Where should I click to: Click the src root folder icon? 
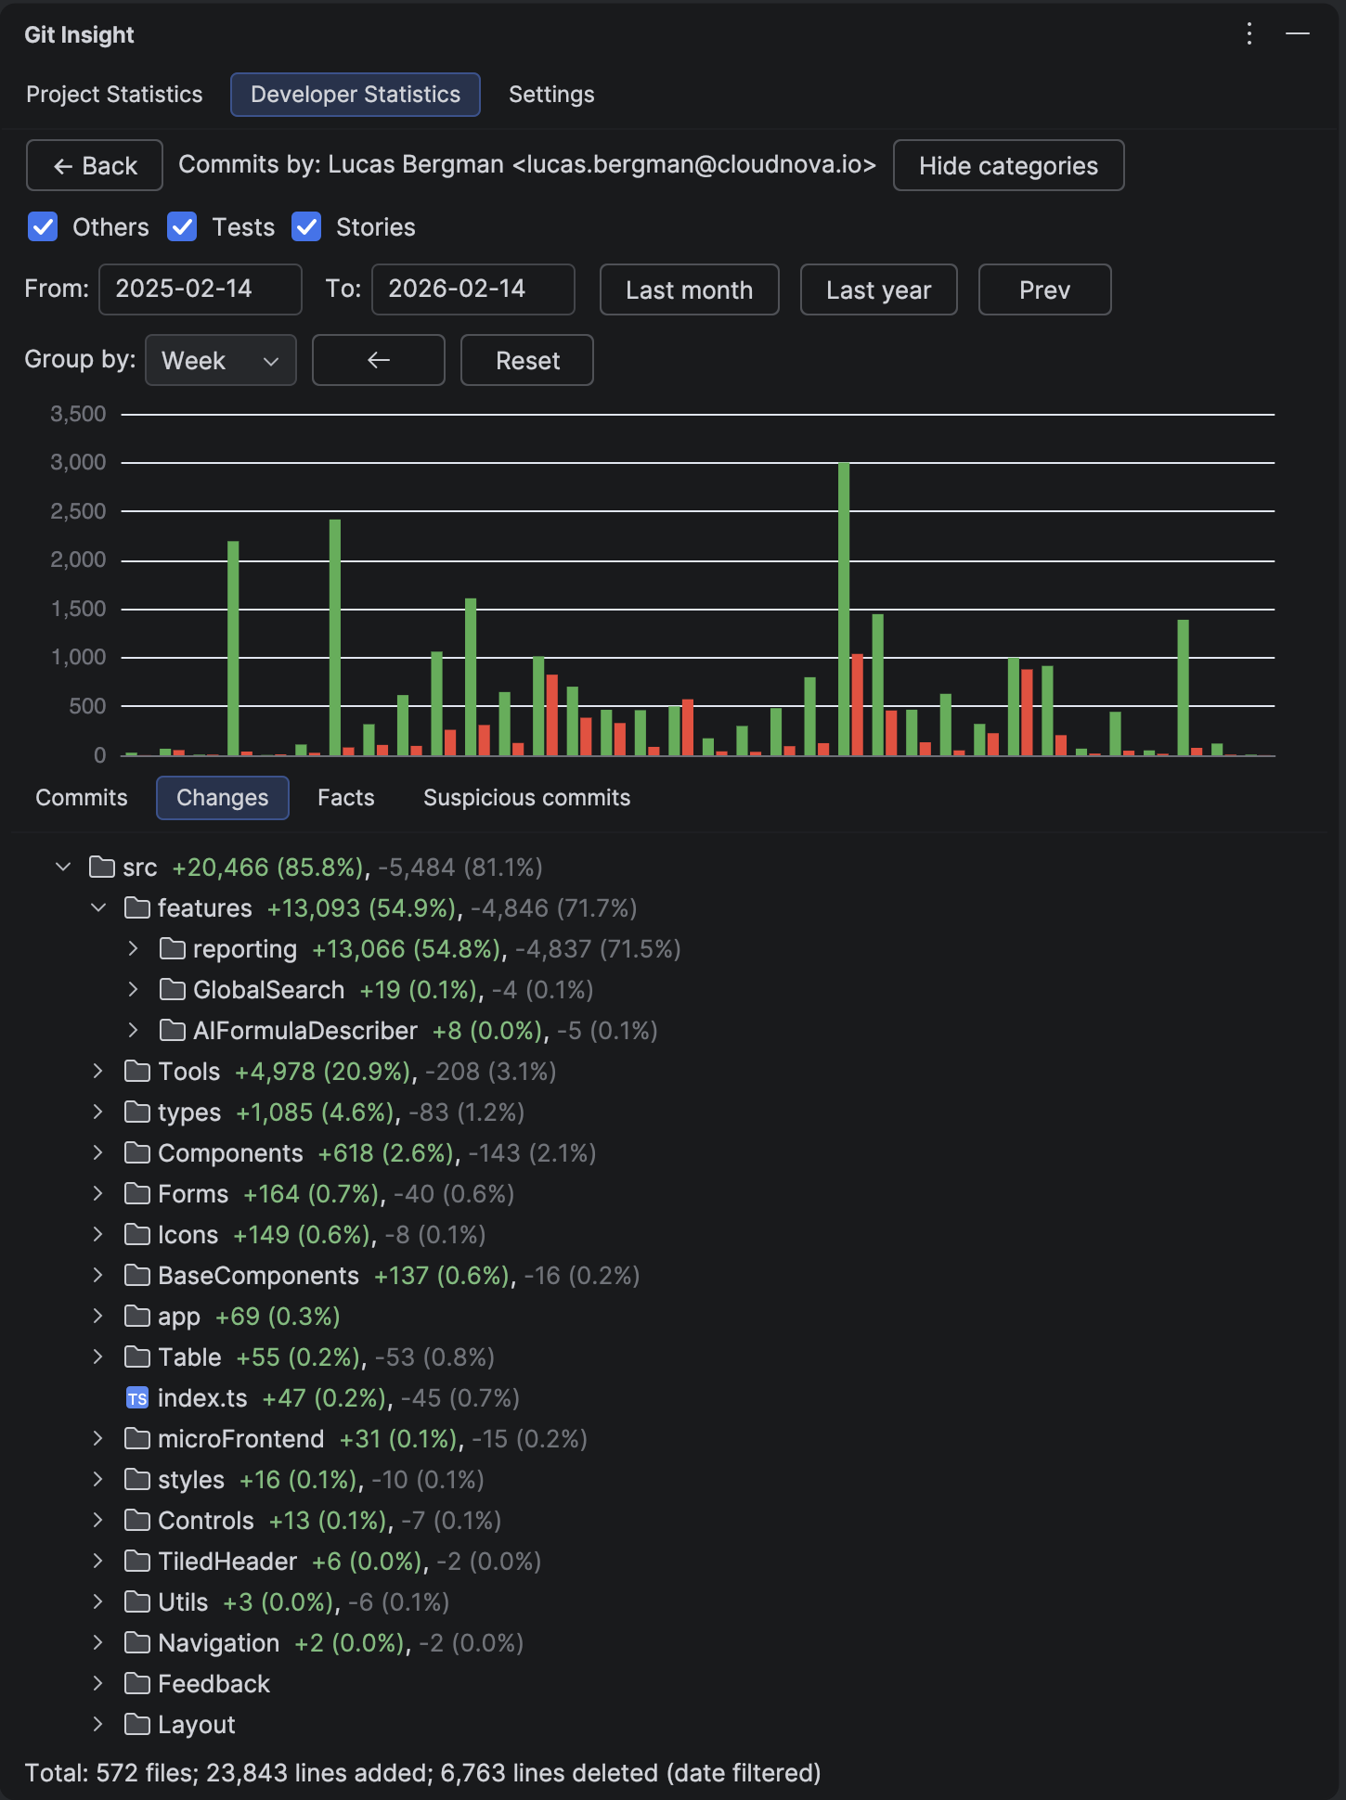[x=101, y=868]
